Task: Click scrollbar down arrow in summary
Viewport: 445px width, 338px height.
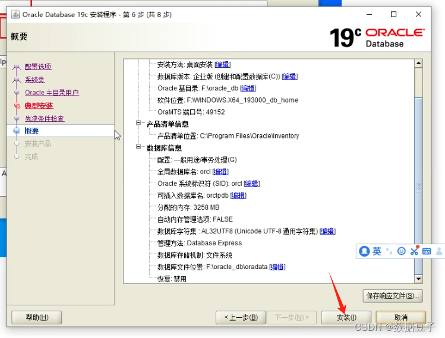Action: (x=418, y=279)
